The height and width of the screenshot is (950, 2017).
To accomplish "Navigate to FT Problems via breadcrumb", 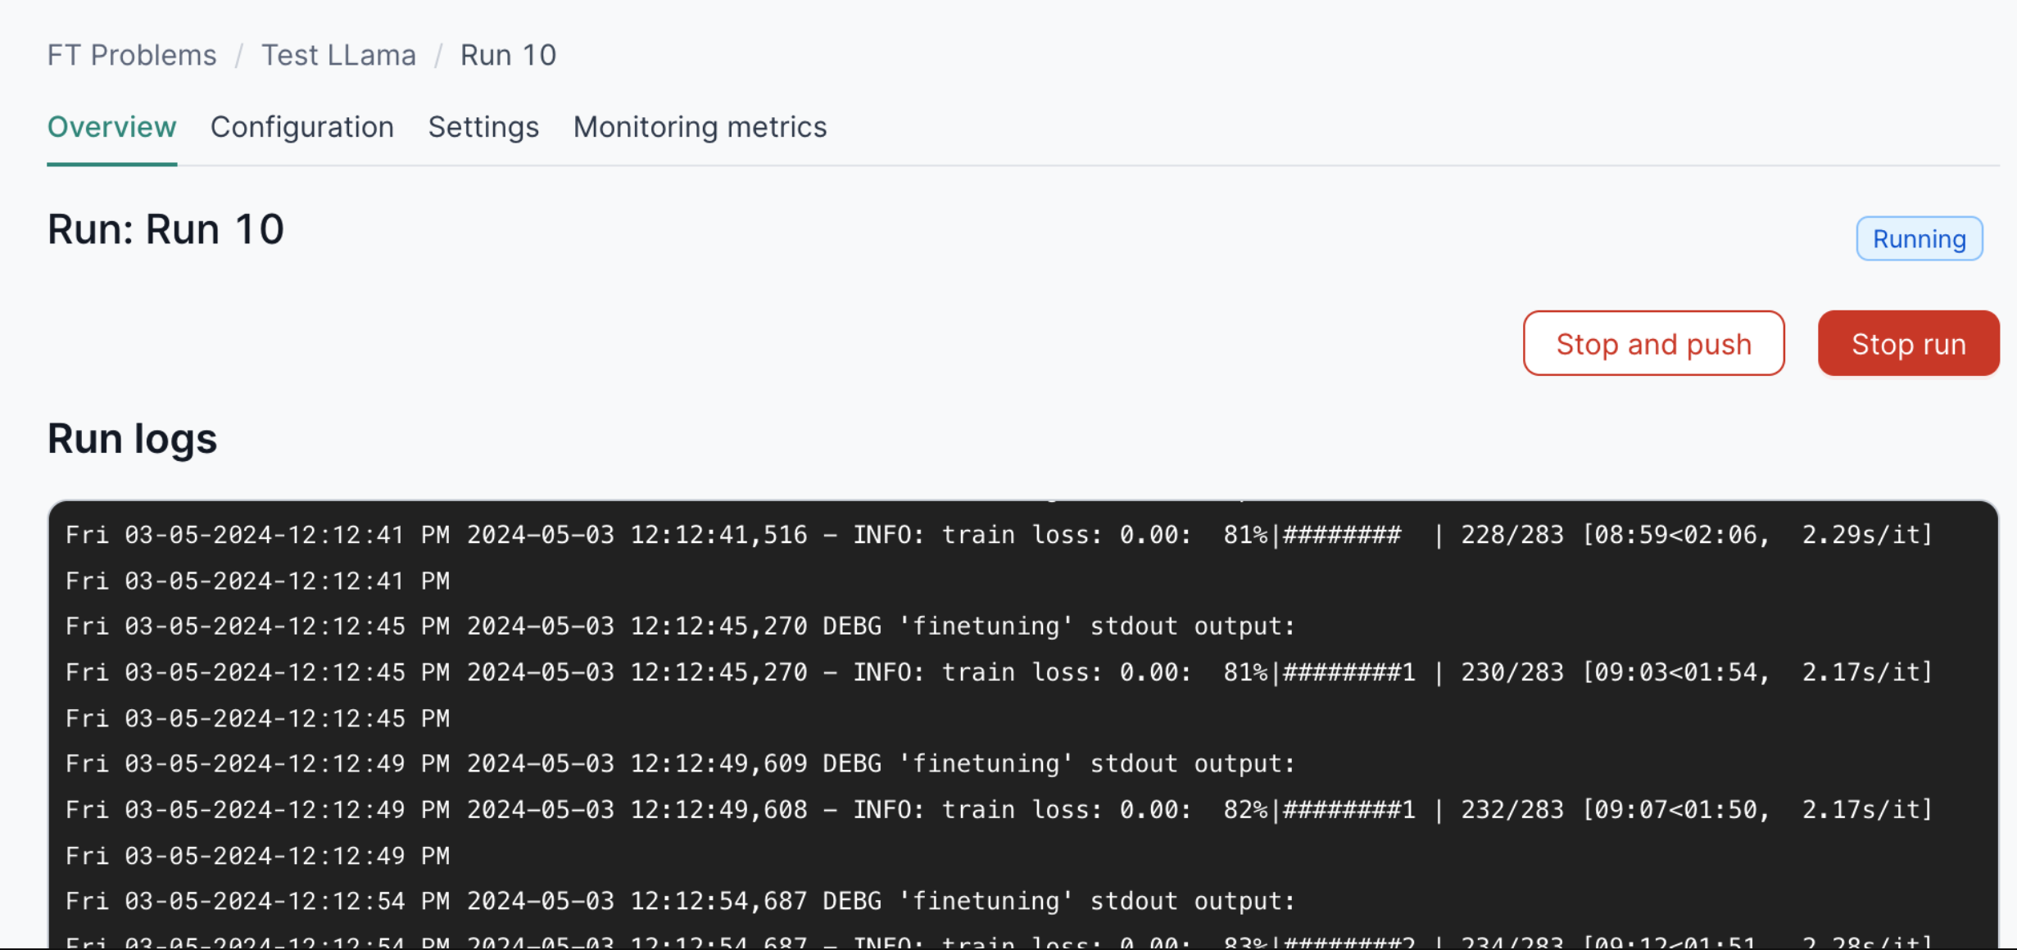I will 131,54.
